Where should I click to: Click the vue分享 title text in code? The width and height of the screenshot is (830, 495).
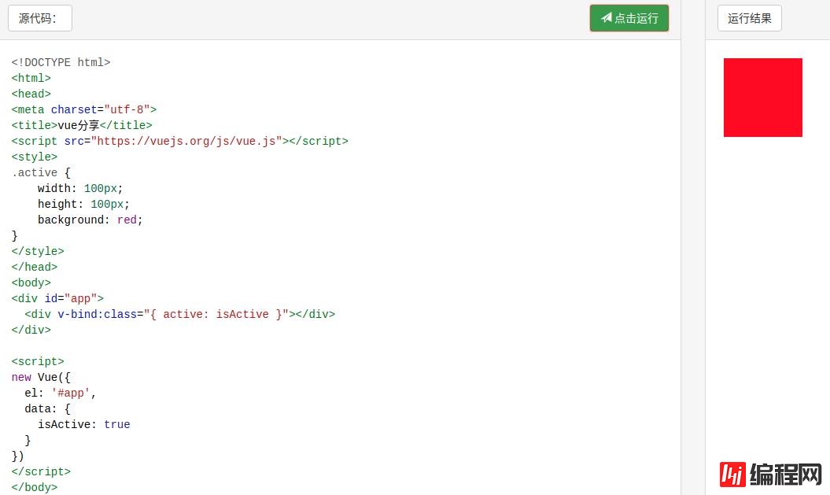click(x=78, y=125)
